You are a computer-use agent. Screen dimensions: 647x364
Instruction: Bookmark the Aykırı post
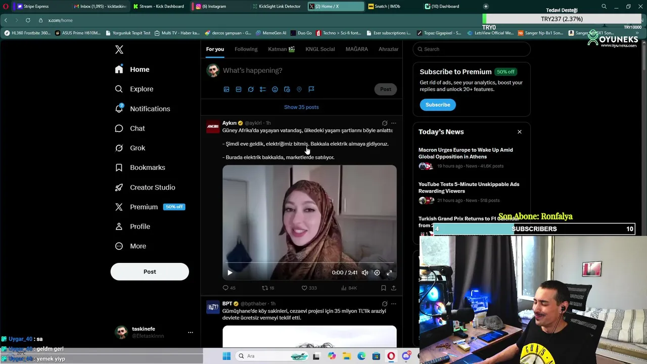click(384, 288)
